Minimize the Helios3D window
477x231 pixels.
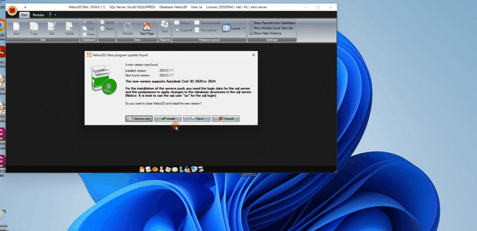306,7
